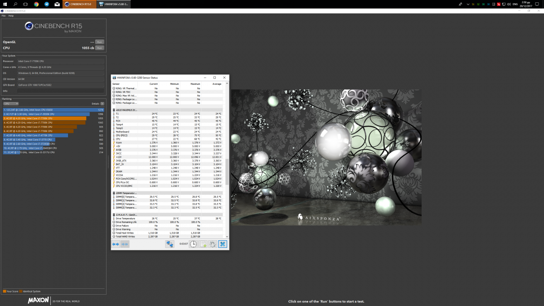Open the Help menu in Cinebench

pos(11,15)
